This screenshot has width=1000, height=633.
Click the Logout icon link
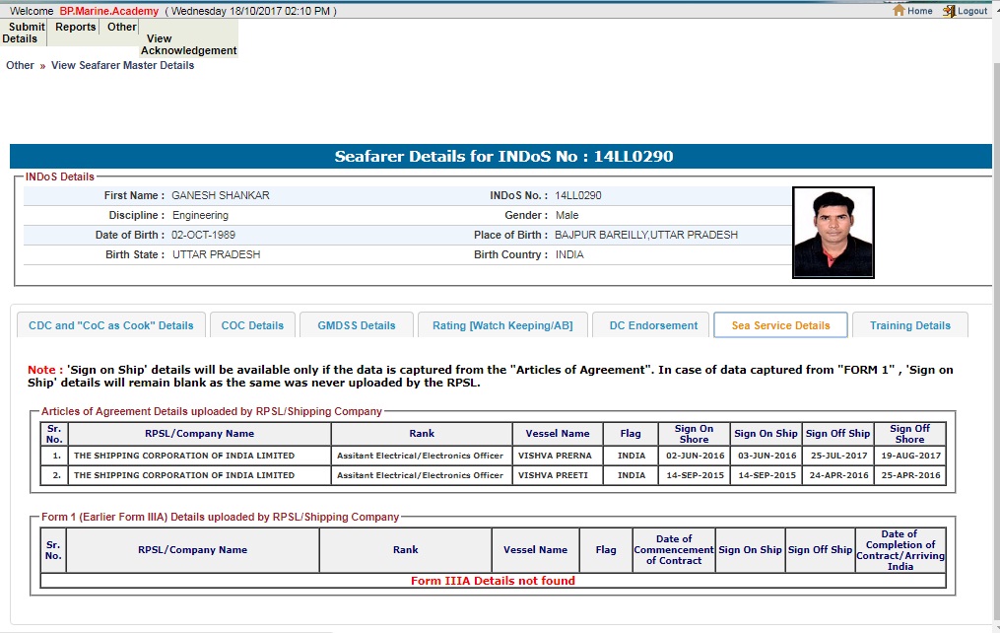(965, 11)
